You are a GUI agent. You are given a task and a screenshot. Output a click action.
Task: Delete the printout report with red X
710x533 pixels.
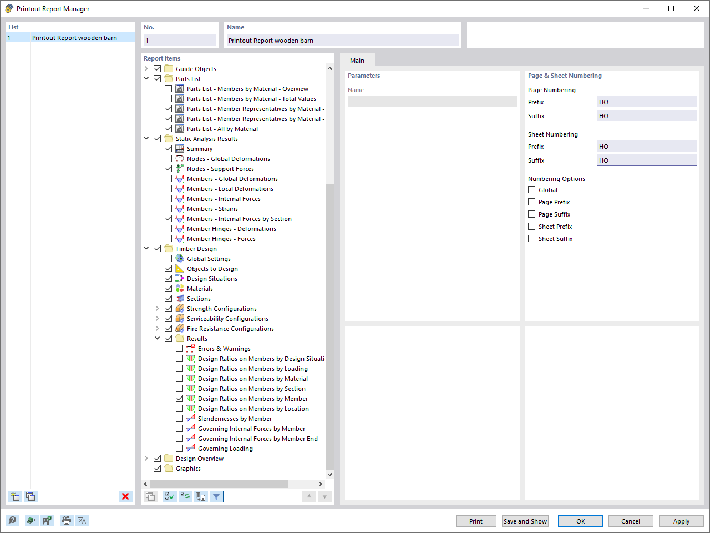[x=125, y=496]
